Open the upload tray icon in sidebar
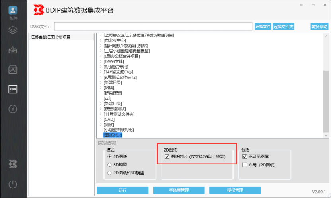The width and height of the screenshot is (331, 198). 13,50
